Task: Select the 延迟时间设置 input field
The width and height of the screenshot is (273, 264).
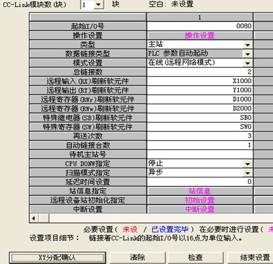Action: click(200, 182)
